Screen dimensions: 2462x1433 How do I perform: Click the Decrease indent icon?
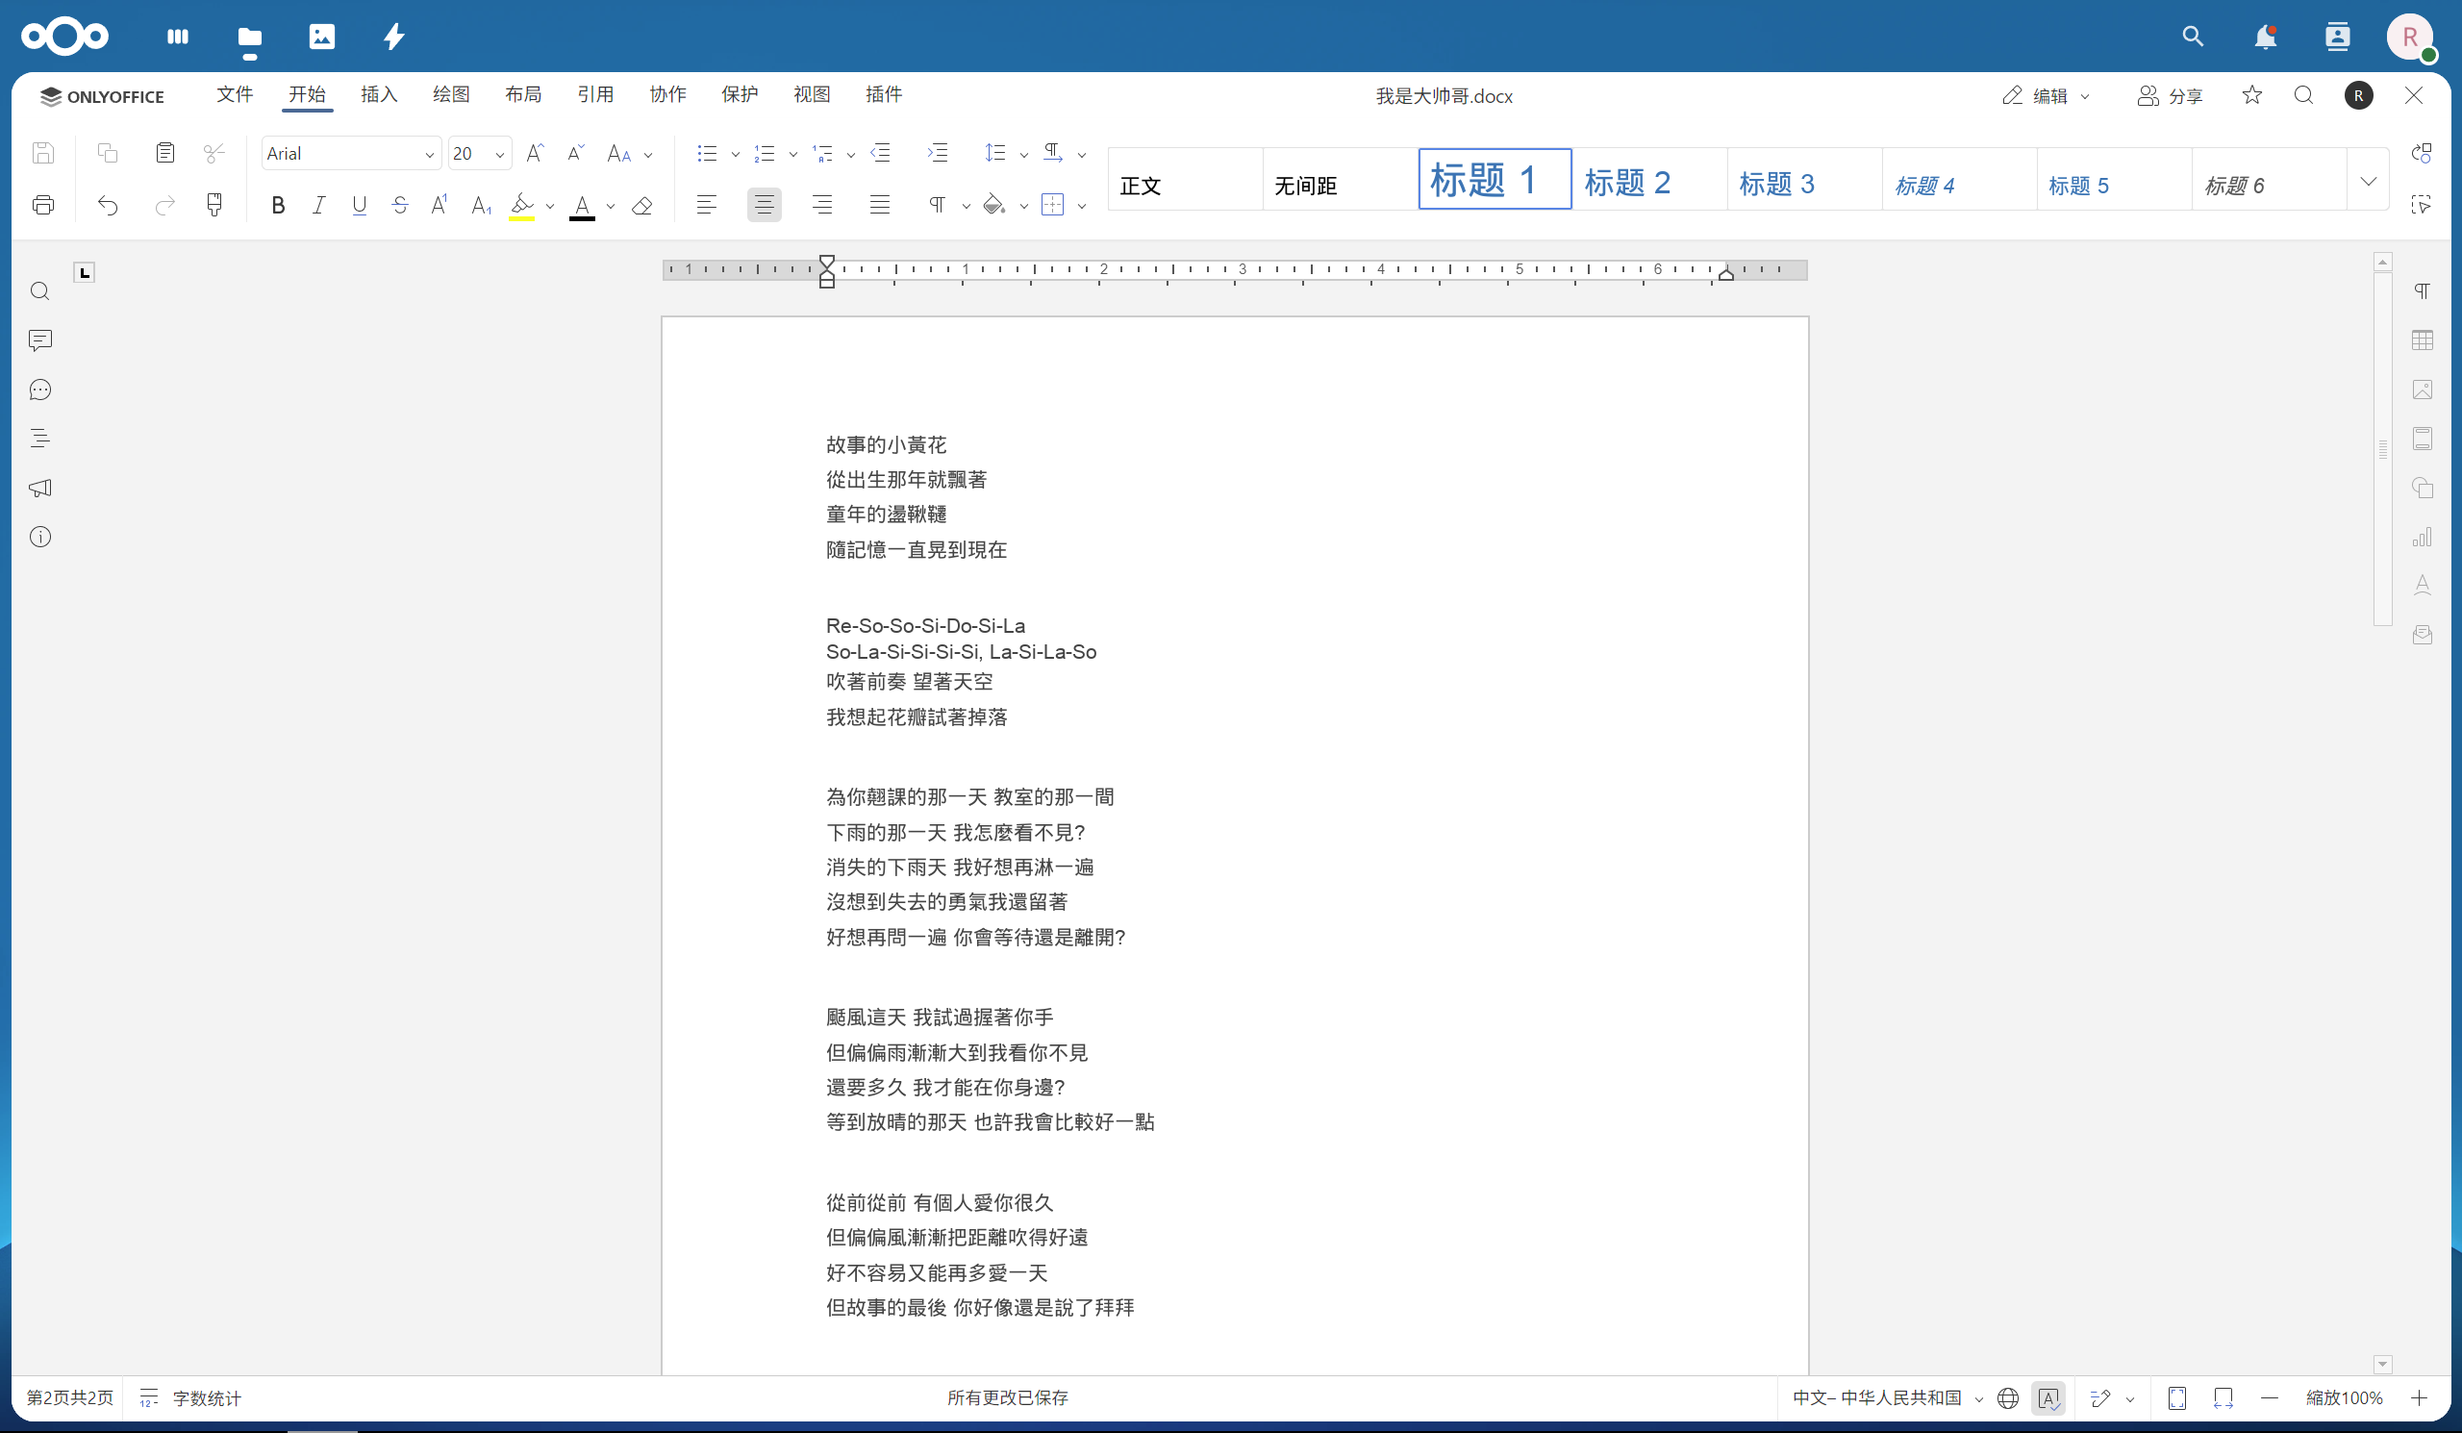(x=880, y=153)
